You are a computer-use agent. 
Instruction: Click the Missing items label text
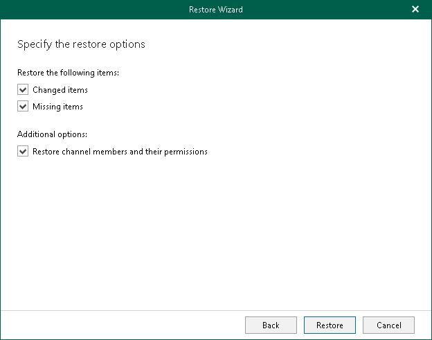click(x=57, y=107)
